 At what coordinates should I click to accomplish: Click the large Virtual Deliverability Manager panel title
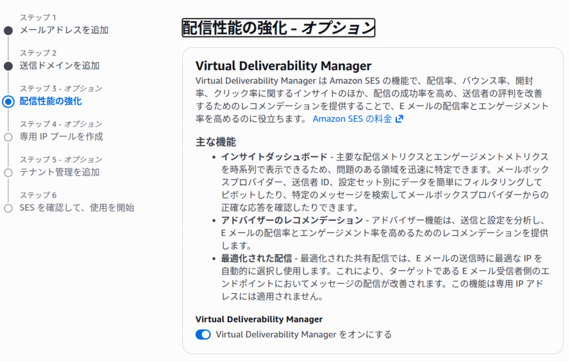coord(283,66)
